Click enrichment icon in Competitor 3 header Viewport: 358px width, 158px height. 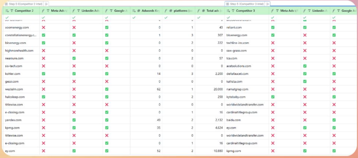[x=228, y=11]
